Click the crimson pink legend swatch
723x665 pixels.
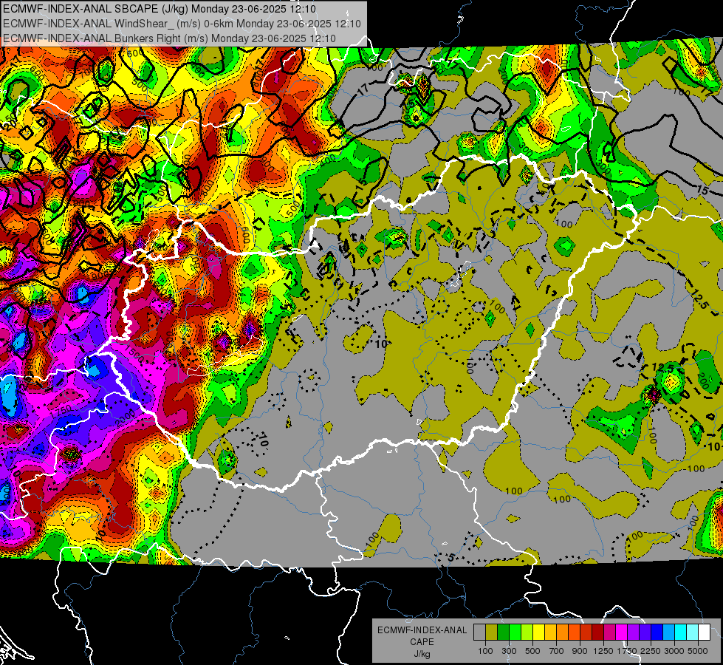tap(609, 632)
